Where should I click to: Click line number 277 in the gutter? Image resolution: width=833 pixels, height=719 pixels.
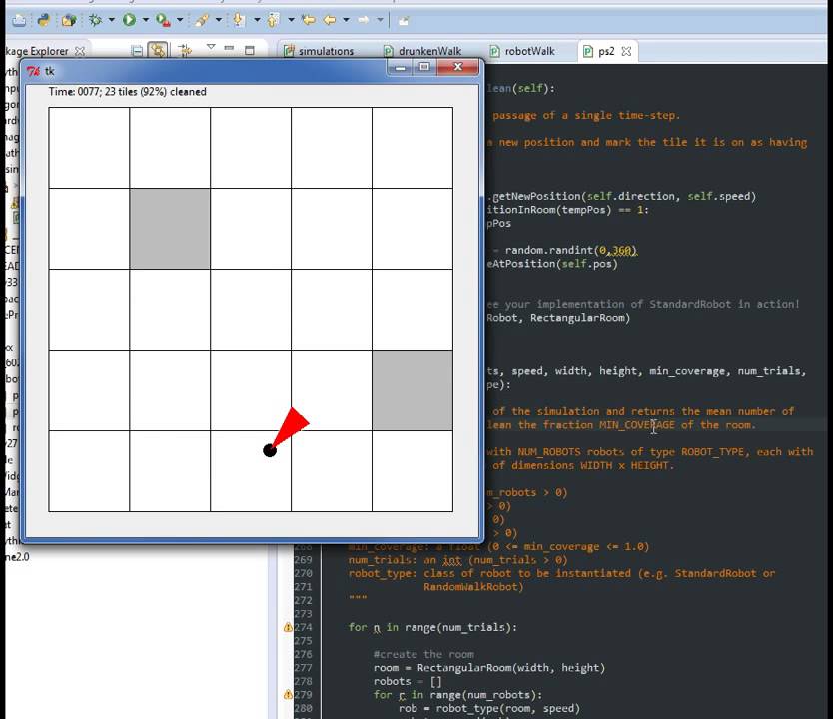[x=304, y=667]
